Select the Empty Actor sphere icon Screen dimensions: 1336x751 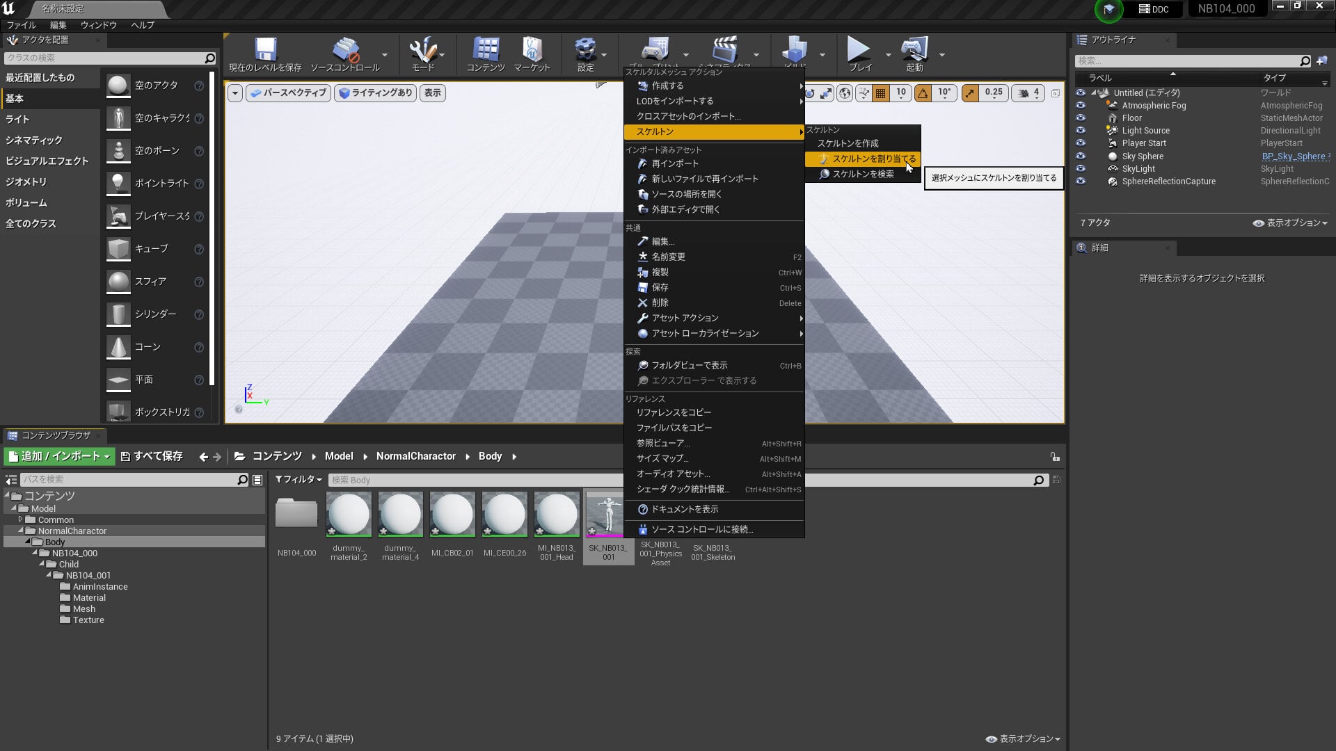[x=118, y=86]
